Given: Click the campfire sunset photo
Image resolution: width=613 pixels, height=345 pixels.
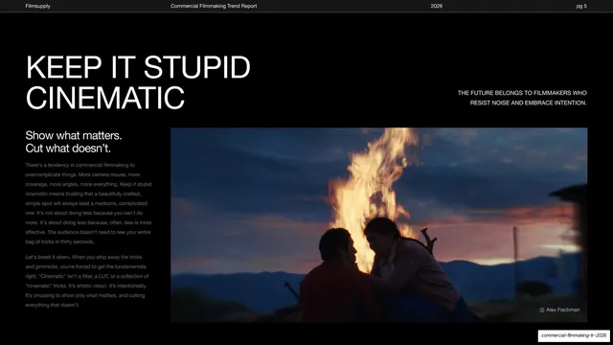Looking at the screenshot, I should (x=379, y=225).
